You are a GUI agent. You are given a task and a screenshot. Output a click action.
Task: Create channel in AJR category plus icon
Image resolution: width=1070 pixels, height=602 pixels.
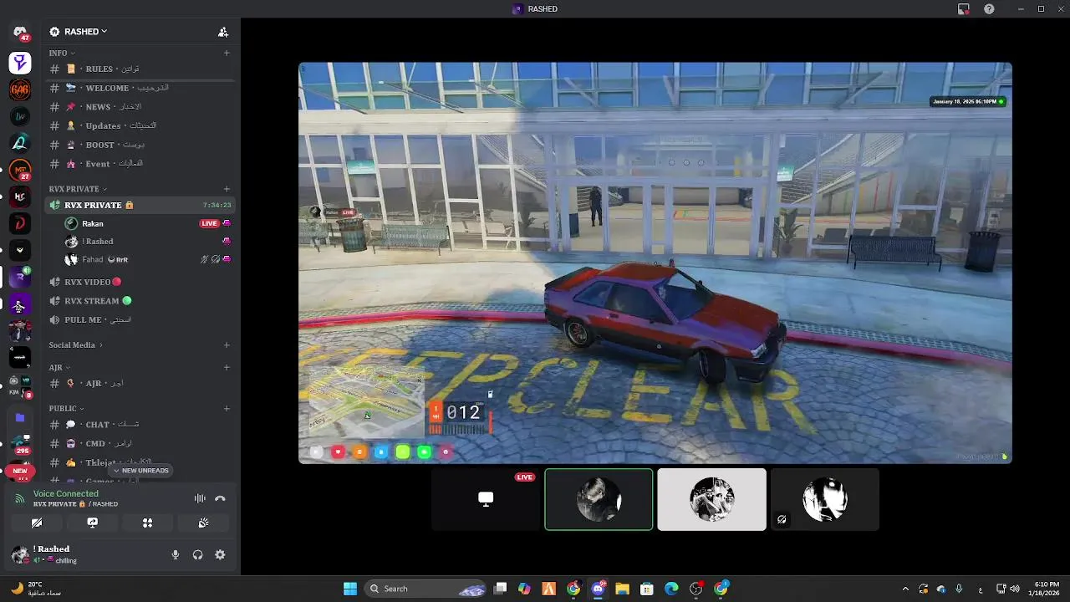pos(227,367)
